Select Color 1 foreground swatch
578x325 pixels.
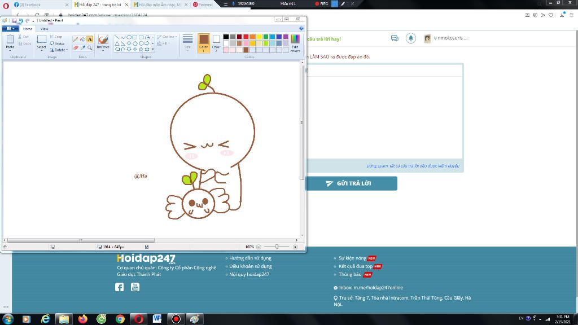[x=203, y=43]
